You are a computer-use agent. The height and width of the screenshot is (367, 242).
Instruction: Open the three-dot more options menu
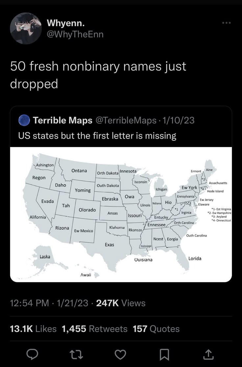(226, 23)
